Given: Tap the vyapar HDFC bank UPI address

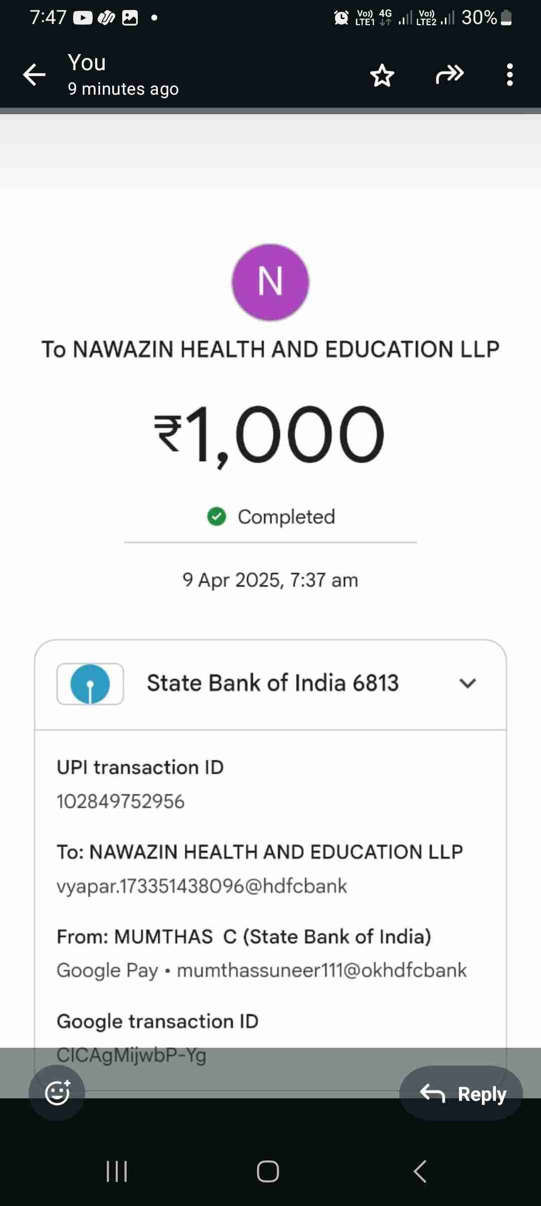Looking at the screenshot, I should pyautogui.click(x=201, y=886).
